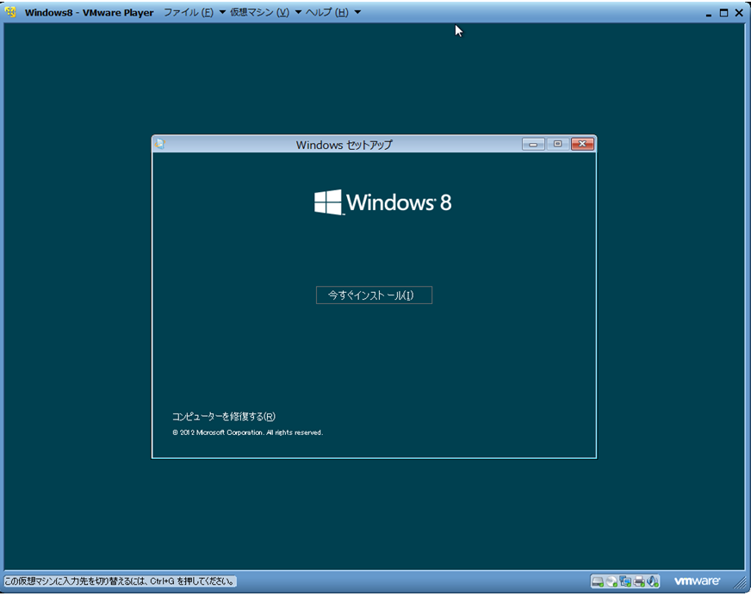
Task: Expand the 仮想マシン menu dropdown arrow
Action: (x=298, y=12)
